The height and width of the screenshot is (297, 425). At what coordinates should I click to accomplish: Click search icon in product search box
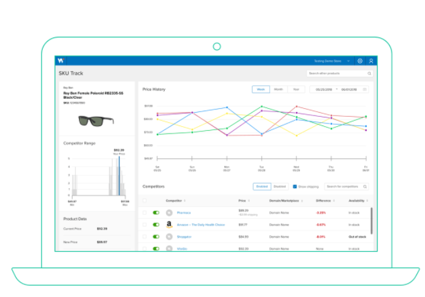369,73
